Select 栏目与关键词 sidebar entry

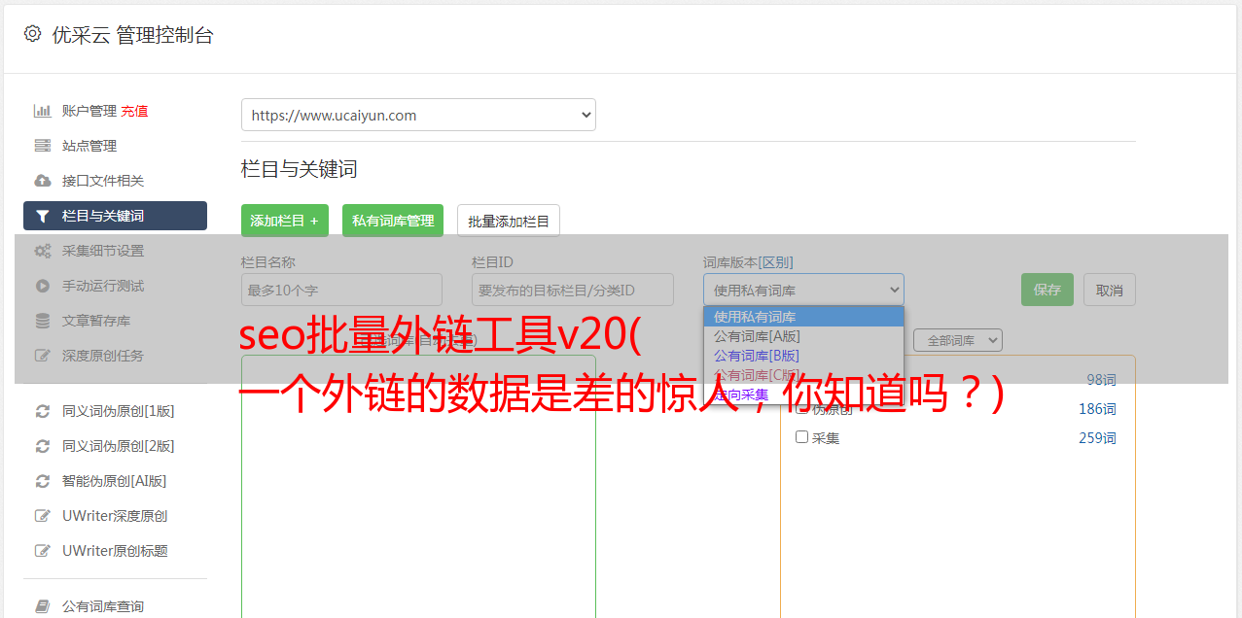115,216
